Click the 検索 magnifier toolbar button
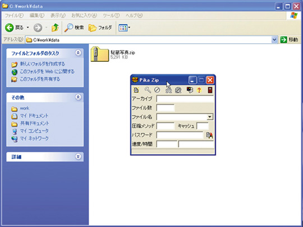Screen dimensions: 303x227 pyautogui.click(x=75, y=28)
